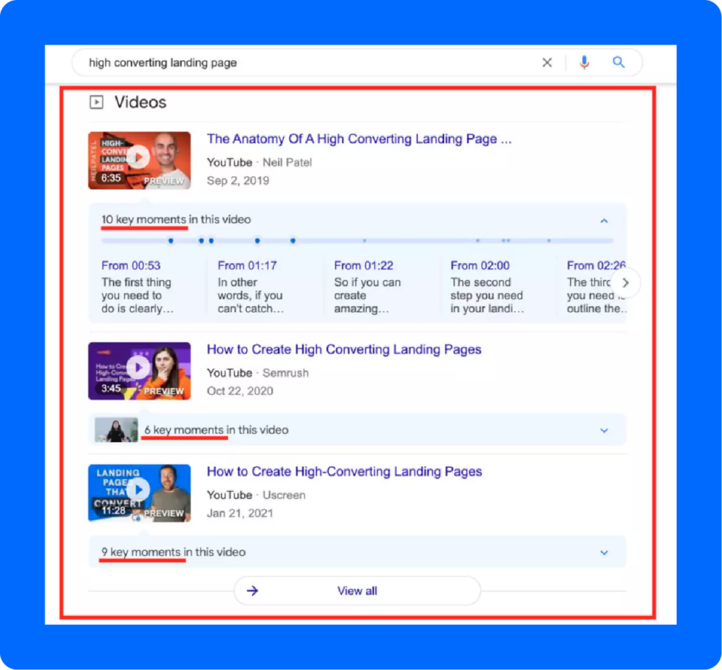
Task: Open the Uscreen video titled link
Action: (345, 471)
